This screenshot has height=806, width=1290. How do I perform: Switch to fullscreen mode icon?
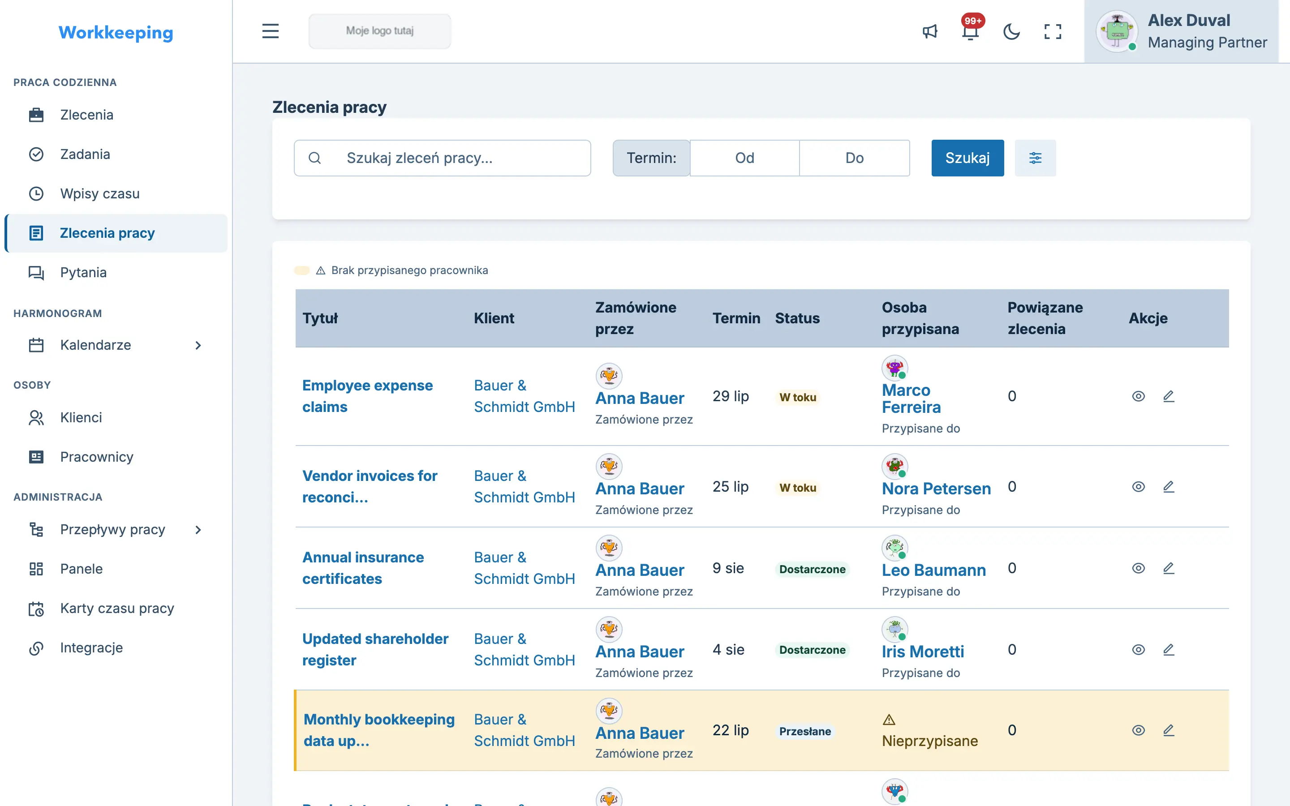click(x=1052, y=31)
